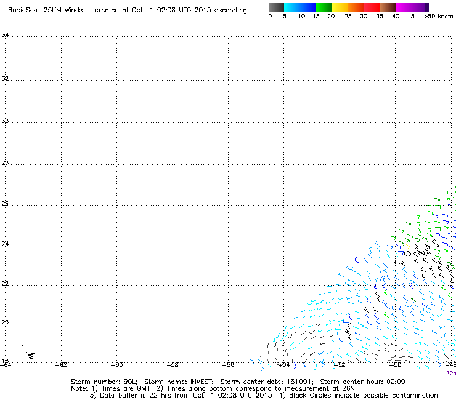Click the brown 35-40 knots legend segment

pyautogui.click(x=388, y=7)
